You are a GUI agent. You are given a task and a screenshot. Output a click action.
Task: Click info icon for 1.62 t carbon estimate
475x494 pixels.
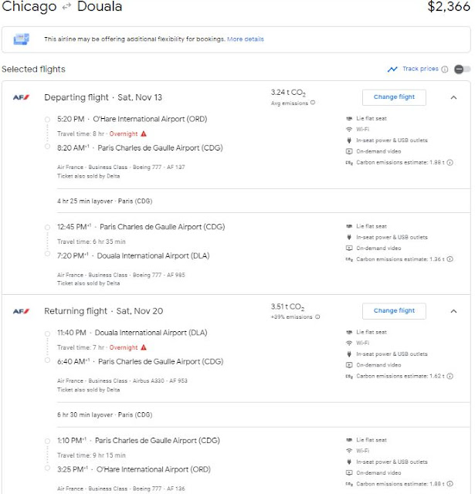pos(450,376)
